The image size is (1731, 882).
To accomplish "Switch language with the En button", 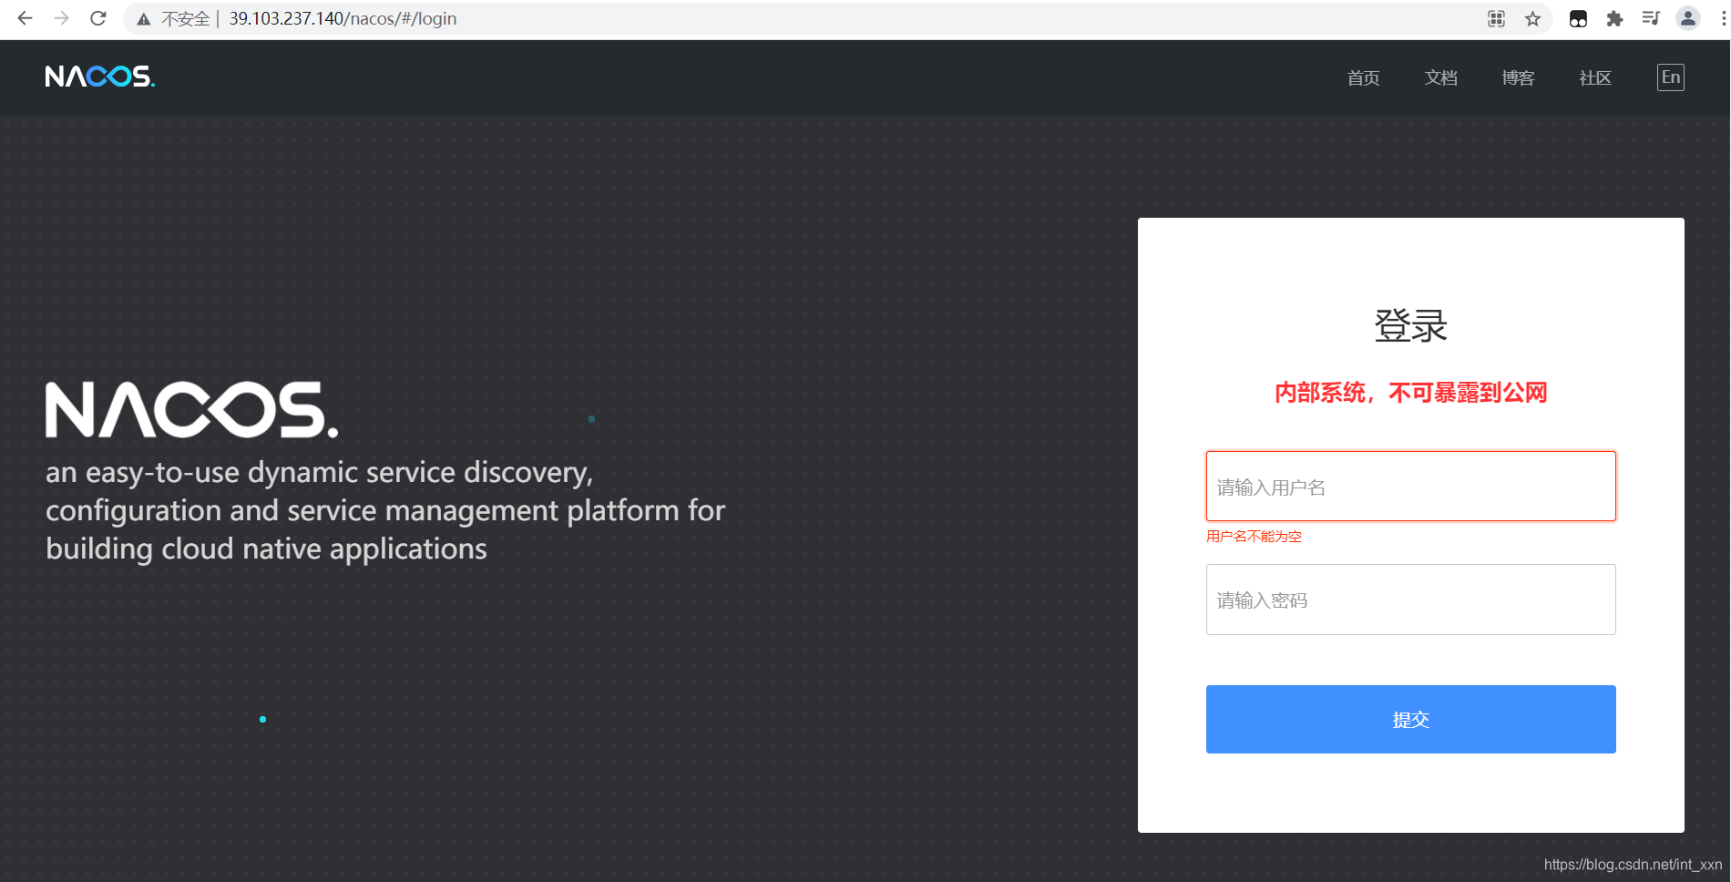I will tap(1670, 77).
